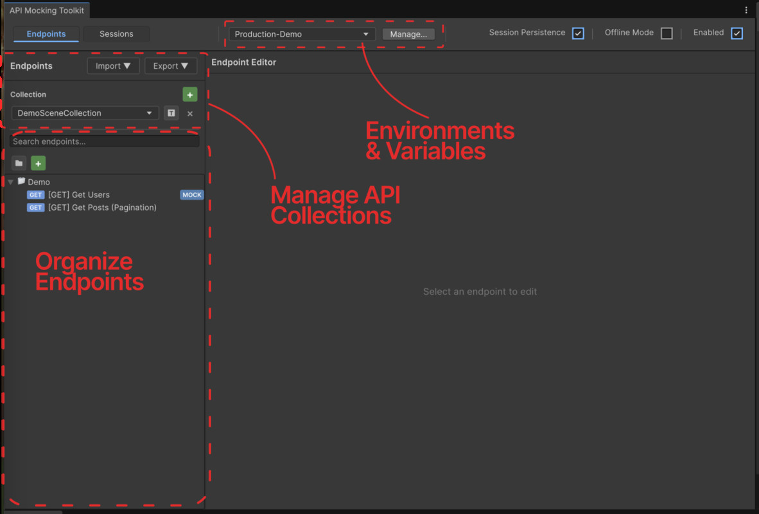Focus the Search endpoints field
Screen dimensions: 759x514
(105, 141)
